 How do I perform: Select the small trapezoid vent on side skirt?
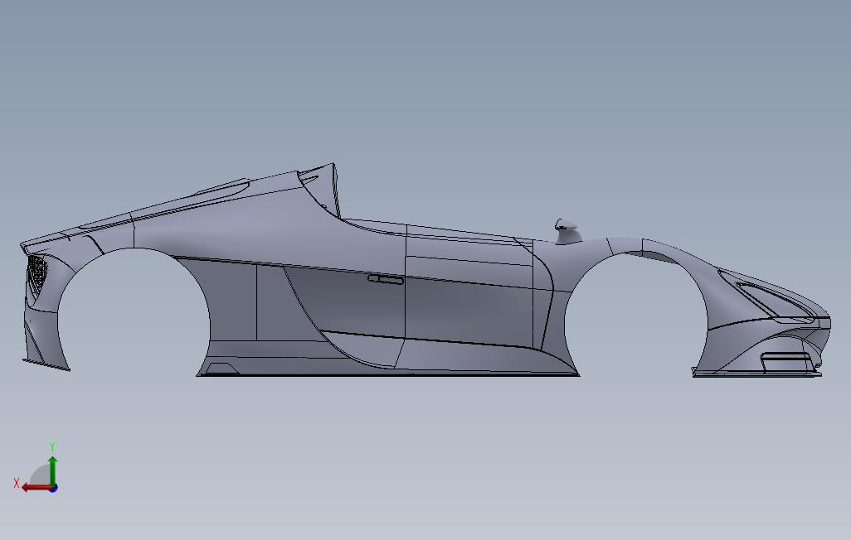point(222,369)
